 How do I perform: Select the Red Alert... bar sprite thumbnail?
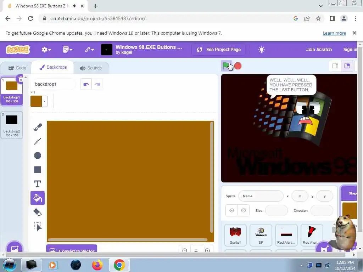[x=286, y=235]
